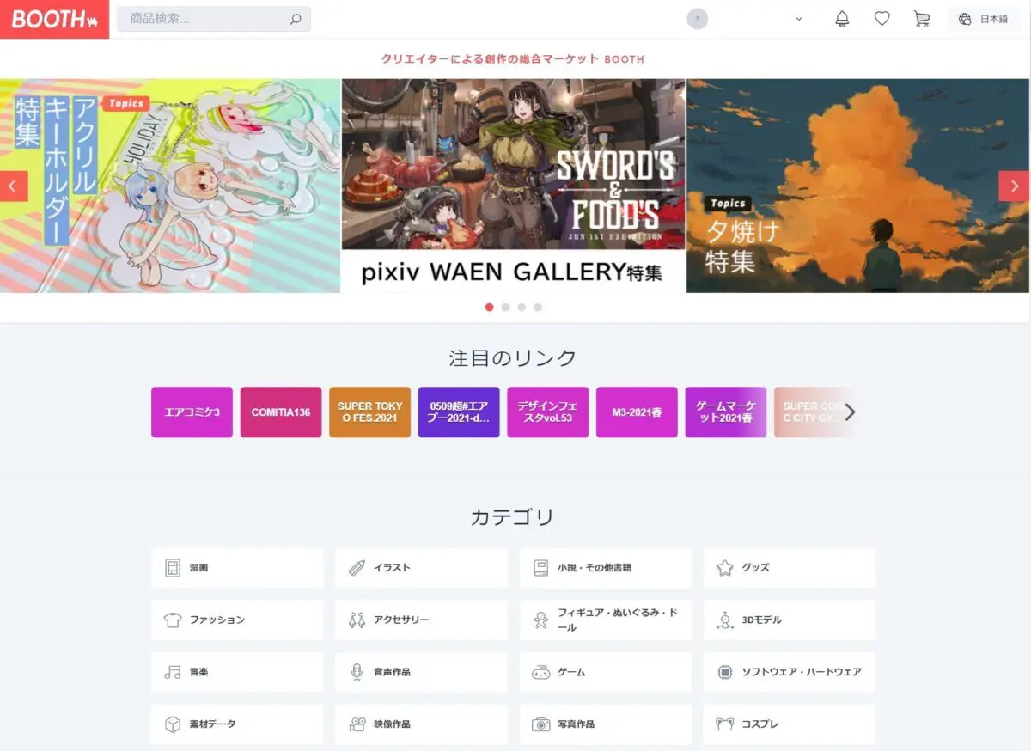
Task: Click the globe language icon
Action: [x=965, y=19]
